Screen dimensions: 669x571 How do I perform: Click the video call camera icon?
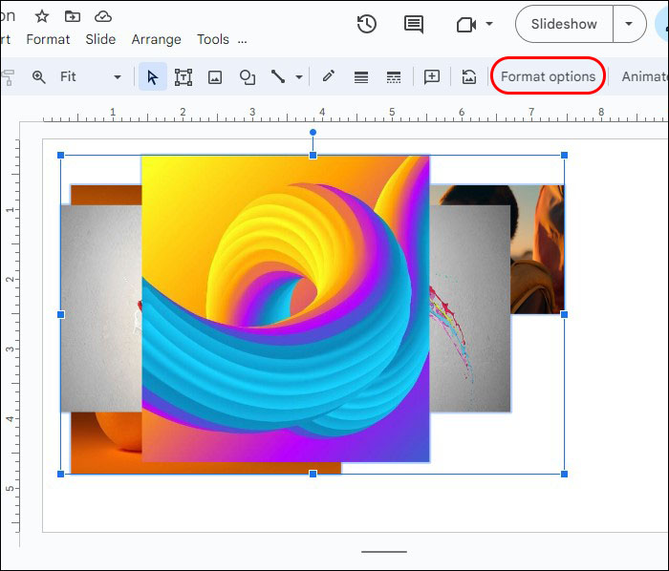pos(466,25)
